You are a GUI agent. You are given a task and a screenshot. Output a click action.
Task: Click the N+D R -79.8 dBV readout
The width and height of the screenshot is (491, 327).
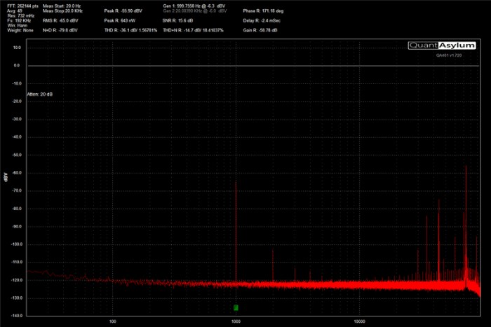(x=60, y=30)
